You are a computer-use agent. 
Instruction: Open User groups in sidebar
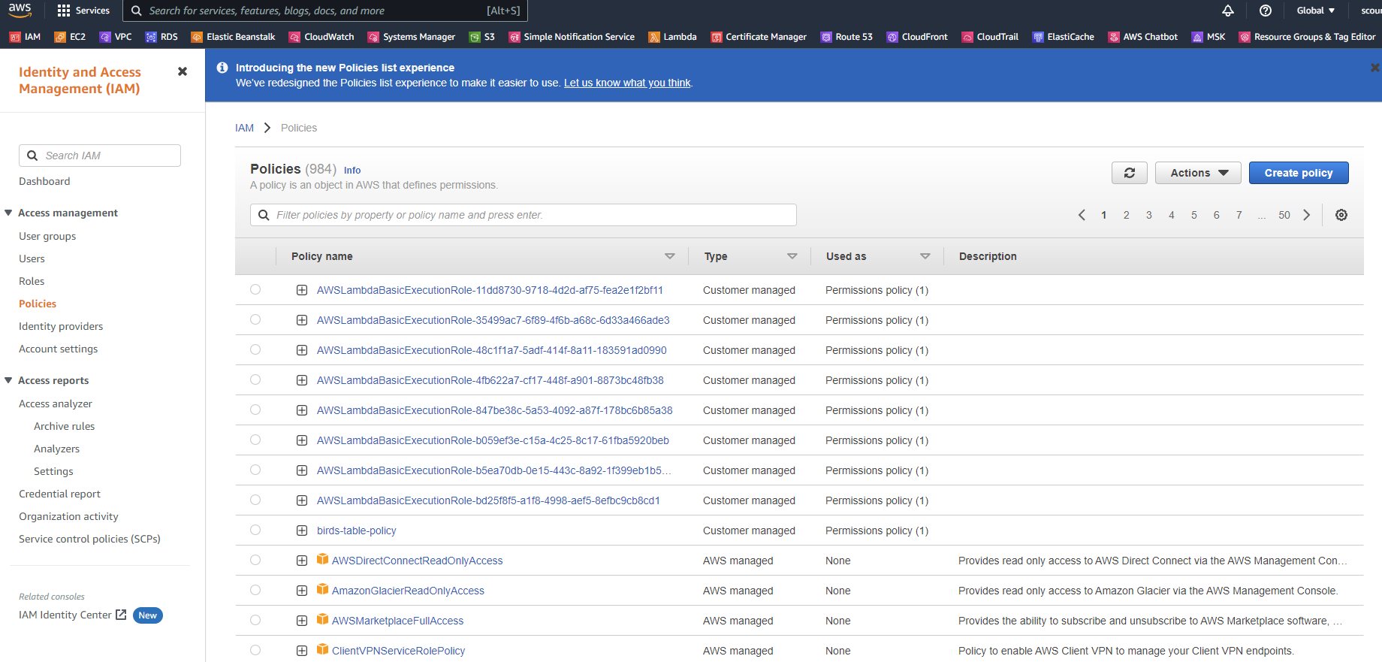47,236
